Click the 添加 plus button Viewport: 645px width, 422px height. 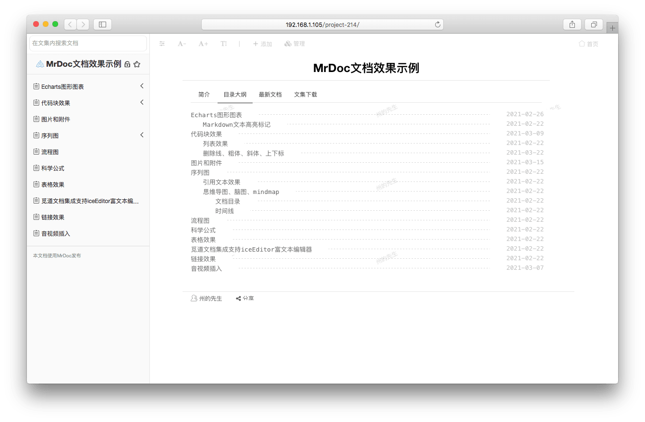[262, 44]
